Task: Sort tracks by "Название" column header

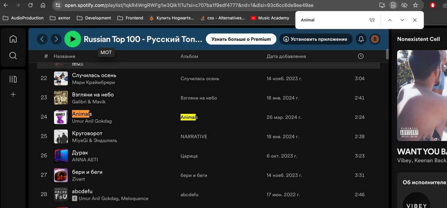Action: (64, 56)
